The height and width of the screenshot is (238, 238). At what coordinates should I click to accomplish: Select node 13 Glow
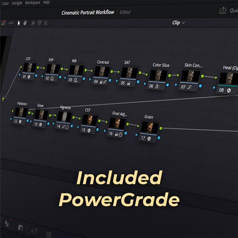click(x=41, y=119)
